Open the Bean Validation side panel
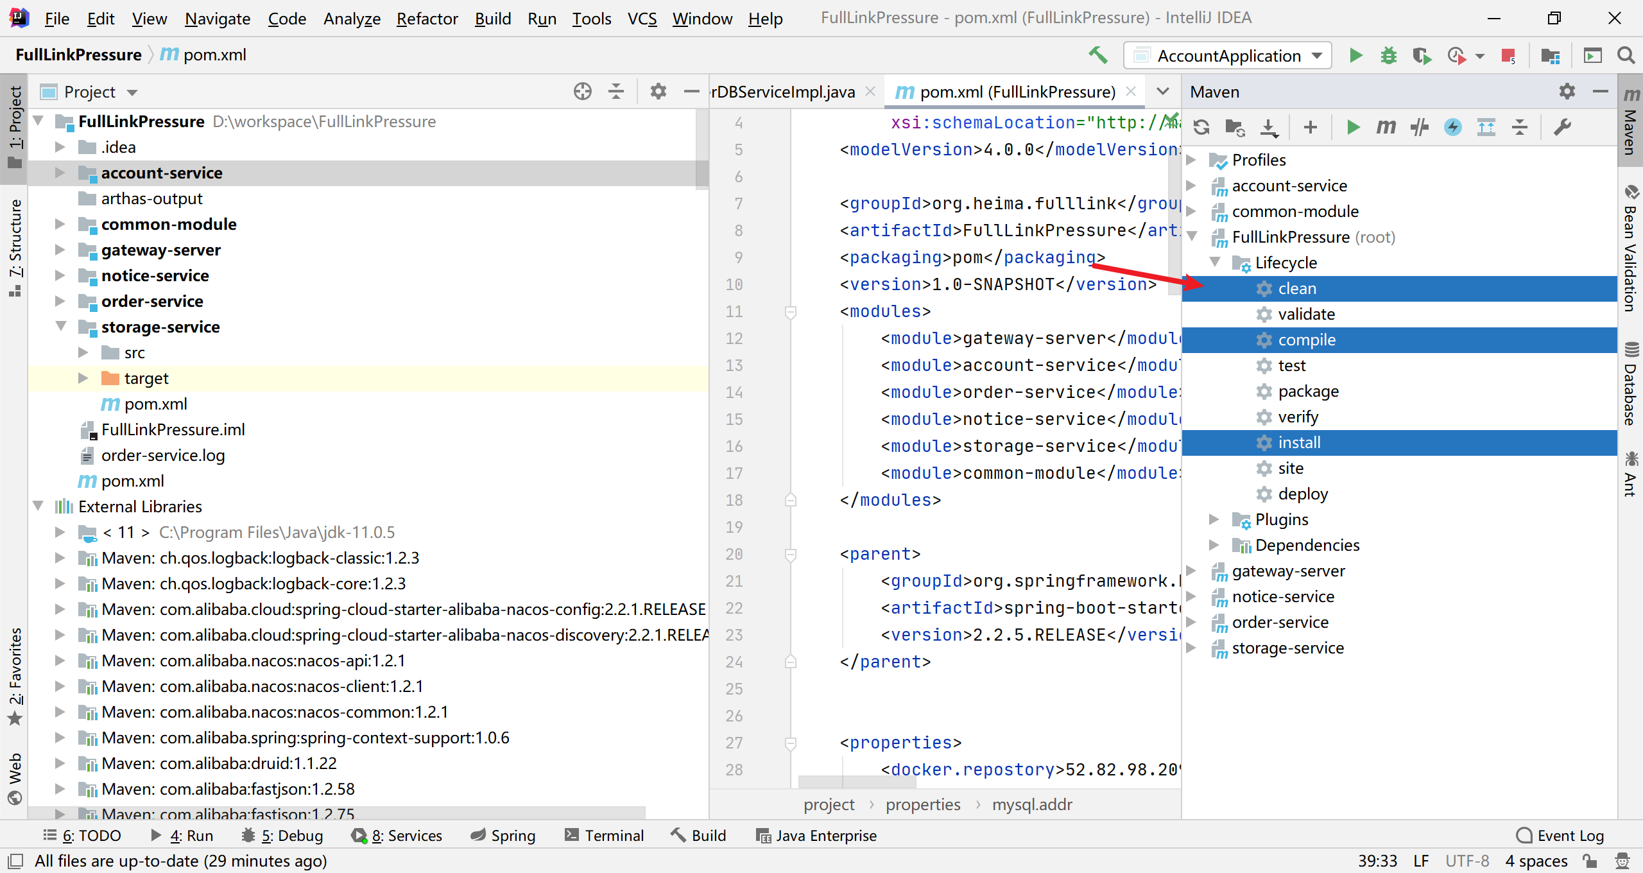 (x=1631, y=249)
